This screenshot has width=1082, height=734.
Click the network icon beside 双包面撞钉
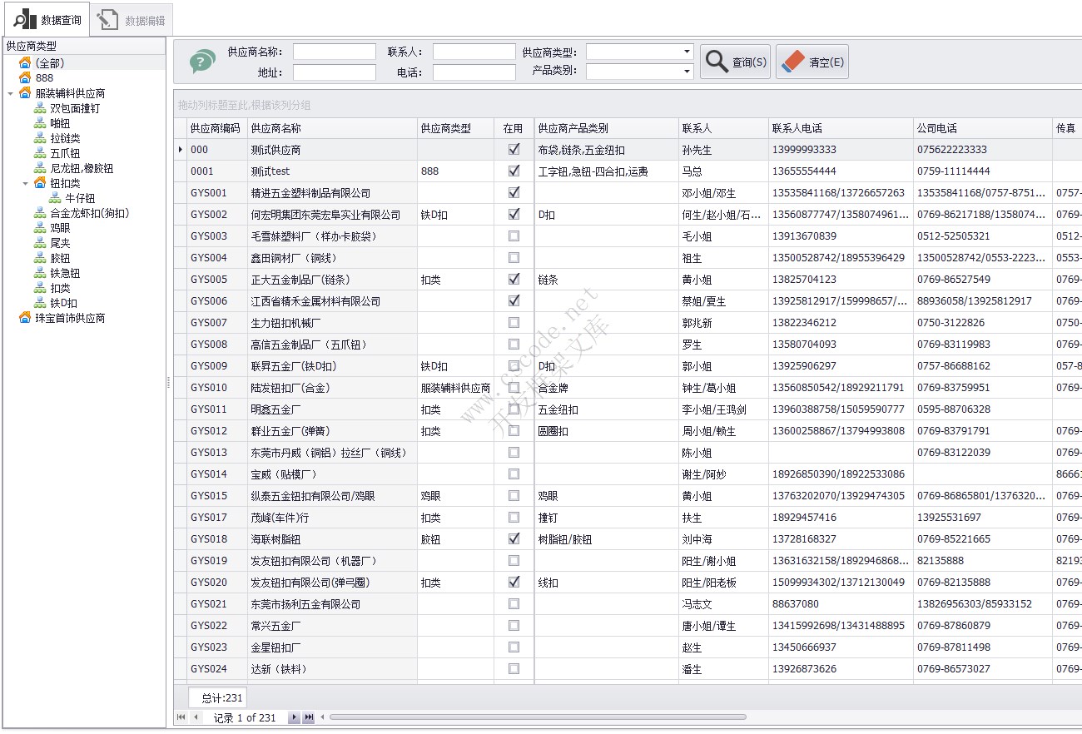[x=40, y=108]
